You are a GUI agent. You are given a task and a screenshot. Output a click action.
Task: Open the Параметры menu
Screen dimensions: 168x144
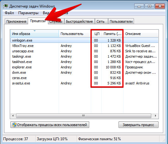coord(28,13)
